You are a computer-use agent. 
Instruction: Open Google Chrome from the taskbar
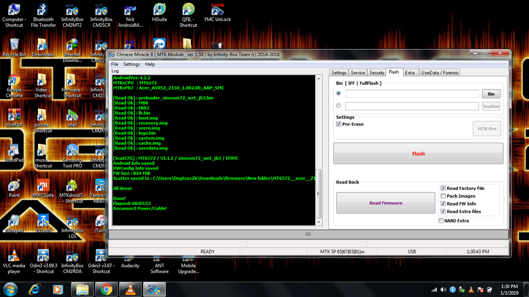click(x=106, y=290)
